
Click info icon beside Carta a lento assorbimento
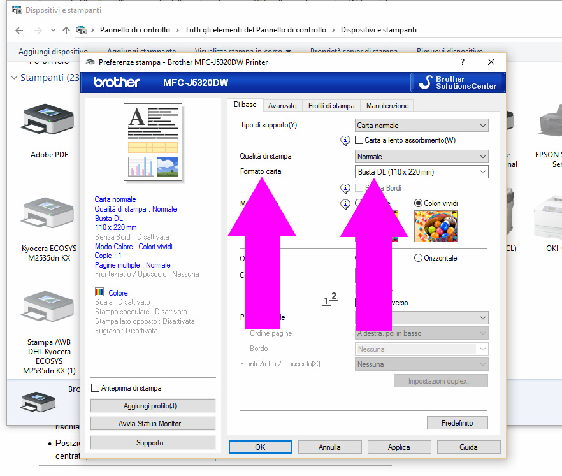pos(345,140)
